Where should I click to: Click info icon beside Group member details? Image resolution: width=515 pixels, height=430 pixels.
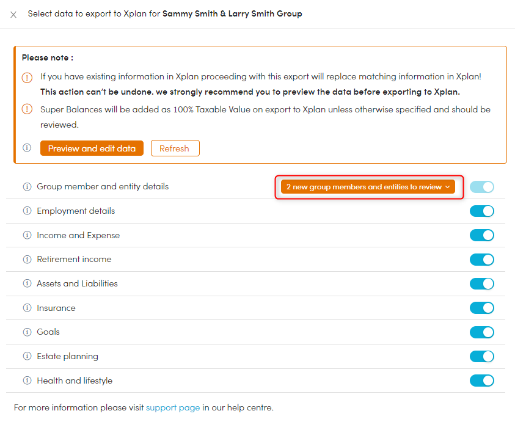pos(27,186)
